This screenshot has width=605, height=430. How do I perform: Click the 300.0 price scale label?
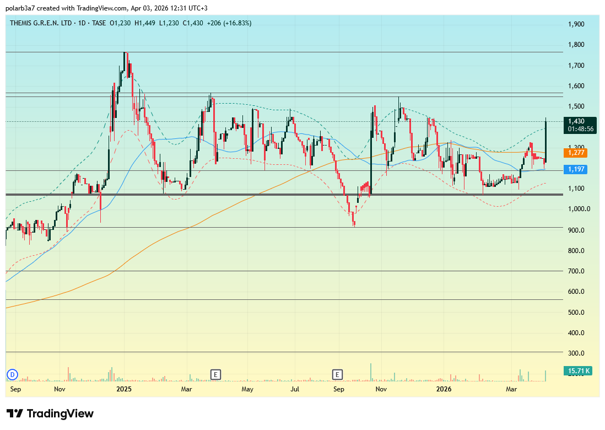(x=576, y=353)
